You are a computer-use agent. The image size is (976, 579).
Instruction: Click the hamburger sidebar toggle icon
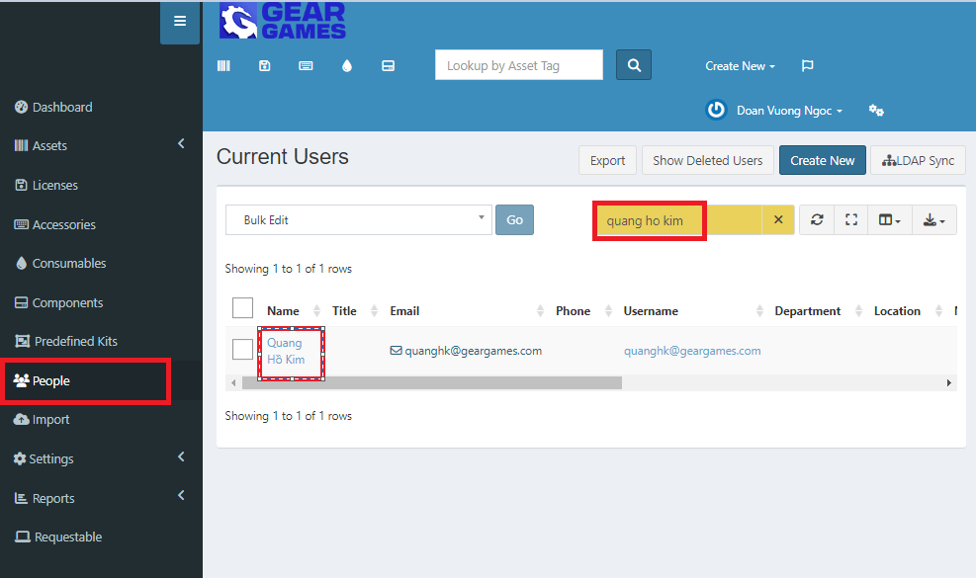point(179,22)
